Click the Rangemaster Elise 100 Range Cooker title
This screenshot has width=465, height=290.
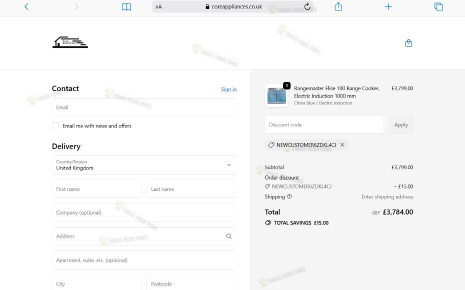336,92
